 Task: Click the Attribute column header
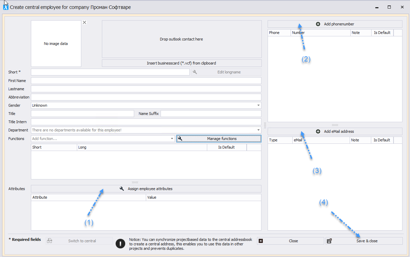pyautogui.click(x=89, y=197)
